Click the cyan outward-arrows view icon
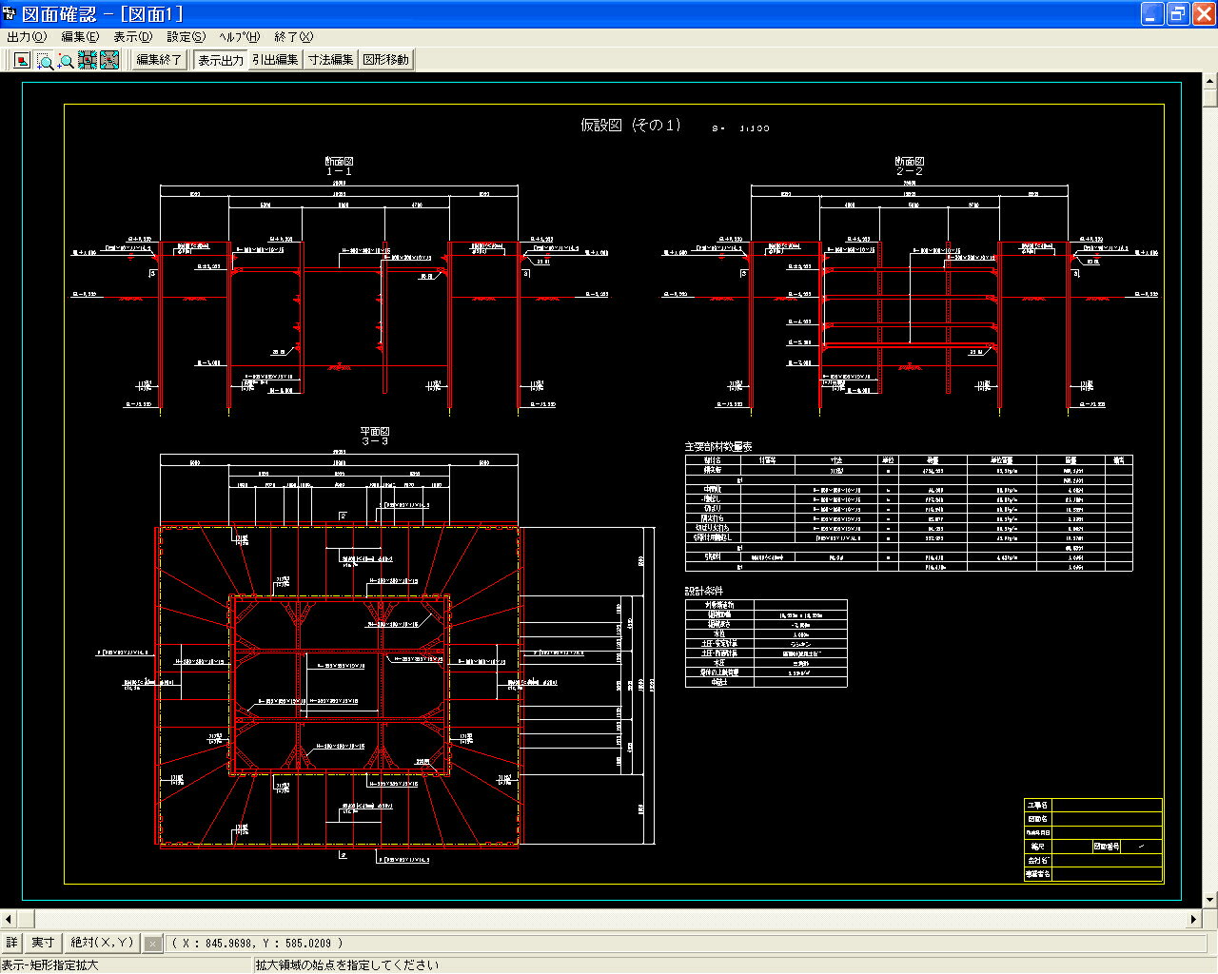 coord(109,60)
